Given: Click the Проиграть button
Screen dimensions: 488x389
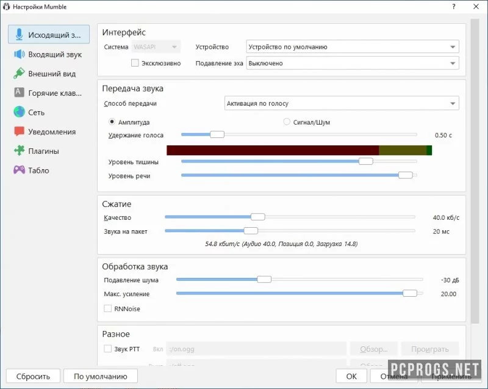Looking at the screenshot, I should coord(430,349).
